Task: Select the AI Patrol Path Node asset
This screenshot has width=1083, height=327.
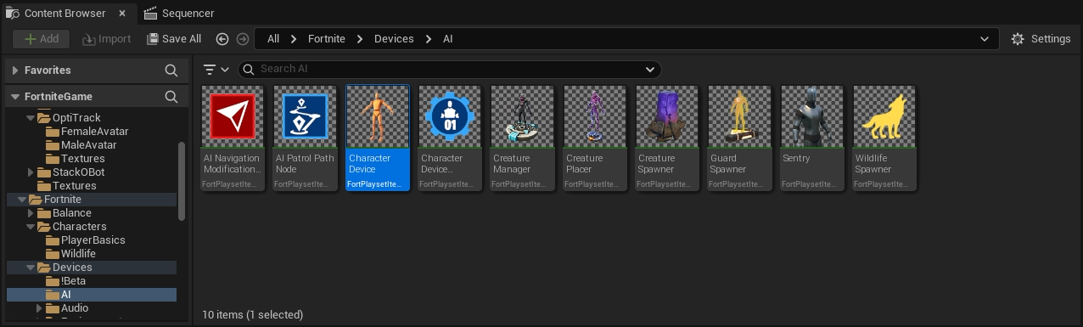Action: pyautogui.click(x=305, y=137)
